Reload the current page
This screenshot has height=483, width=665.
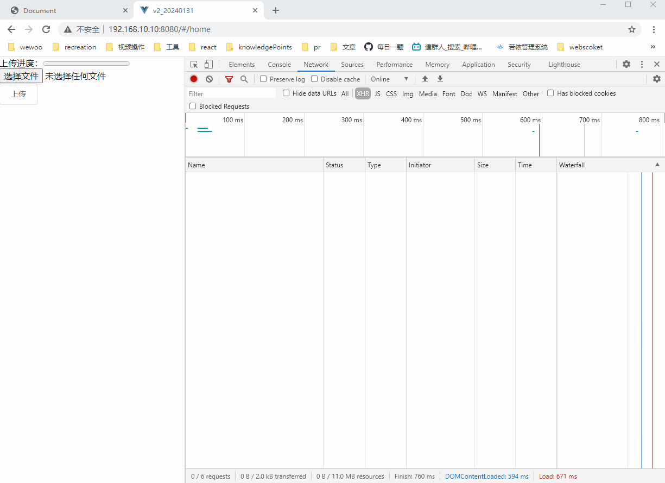click(46, 29)
